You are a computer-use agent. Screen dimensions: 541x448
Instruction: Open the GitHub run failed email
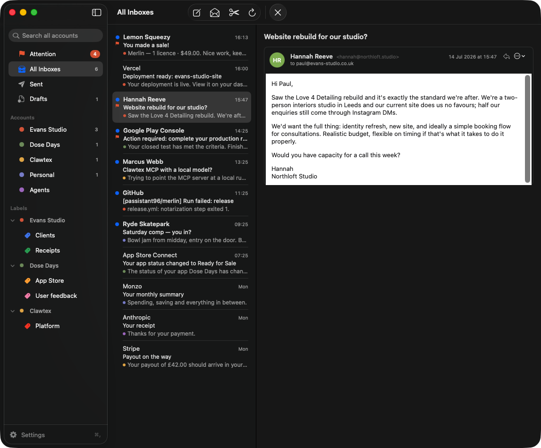click(x=182, y=201)
